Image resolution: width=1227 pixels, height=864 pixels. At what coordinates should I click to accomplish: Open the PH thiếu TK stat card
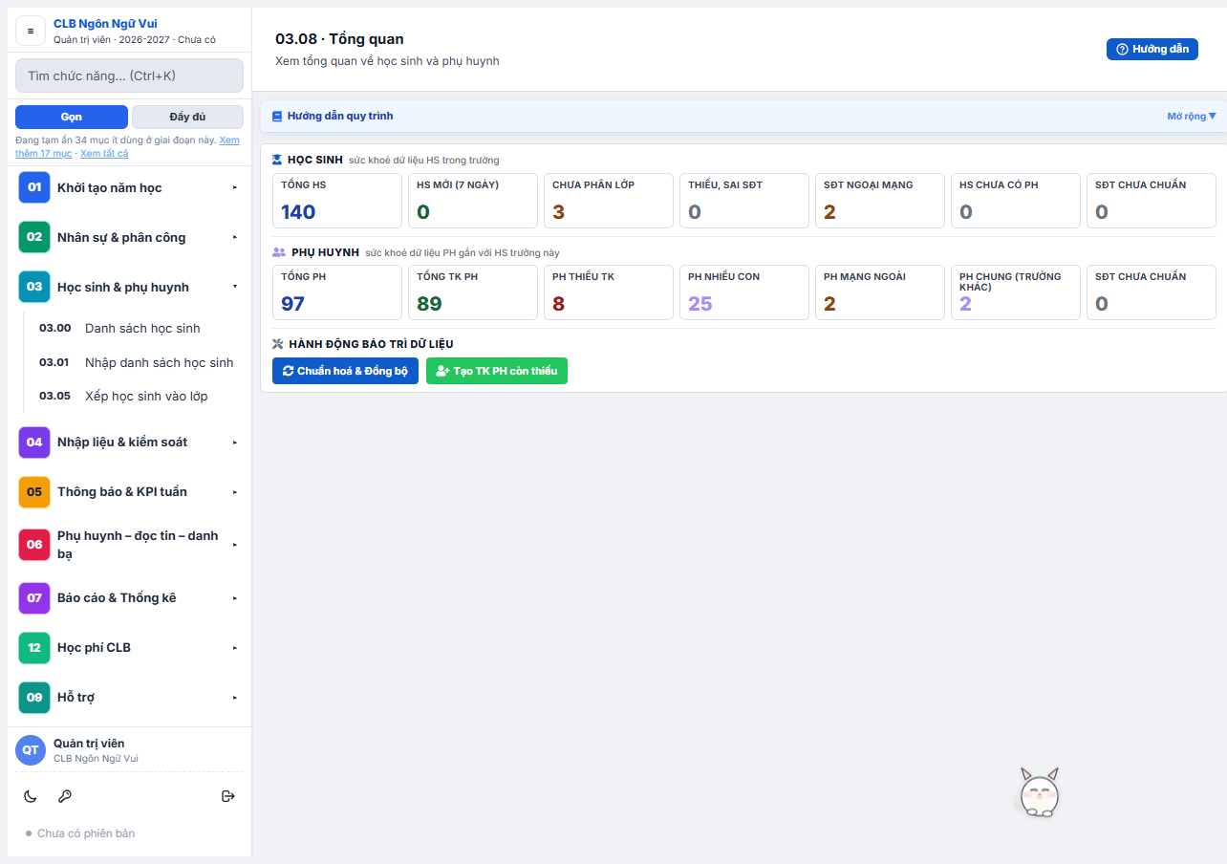point(609,292)
